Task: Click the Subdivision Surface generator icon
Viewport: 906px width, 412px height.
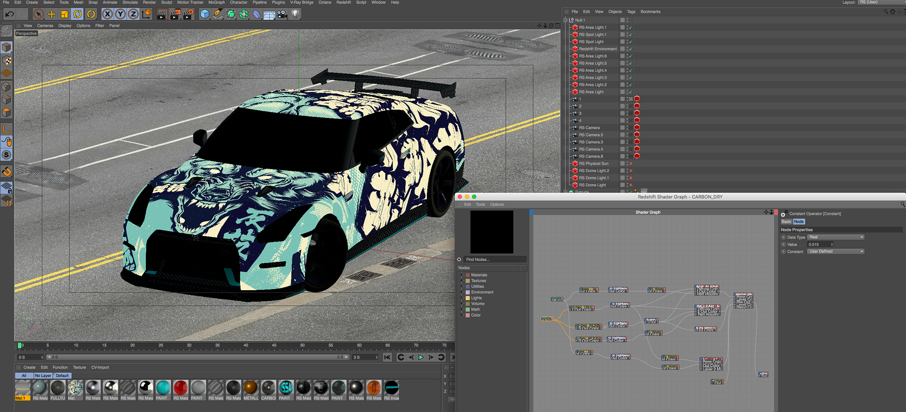Action: (231, 14)
